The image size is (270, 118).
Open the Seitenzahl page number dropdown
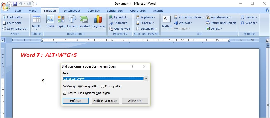point(147,29)
